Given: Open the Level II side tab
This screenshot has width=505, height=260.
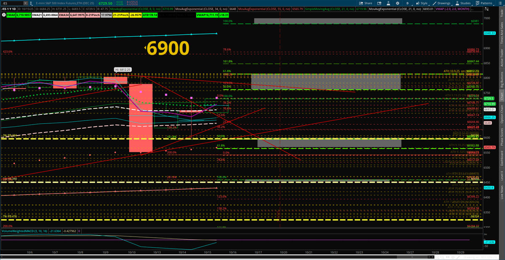Looking at the screenshot, I should pos(502,175).
